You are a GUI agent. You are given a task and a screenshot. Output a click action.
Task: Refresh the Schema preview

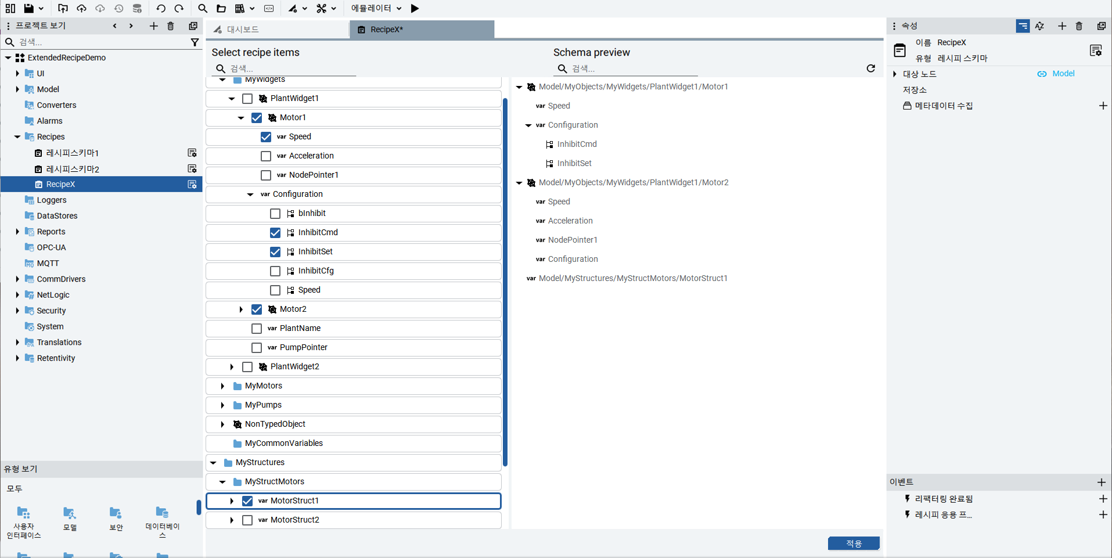870,68
